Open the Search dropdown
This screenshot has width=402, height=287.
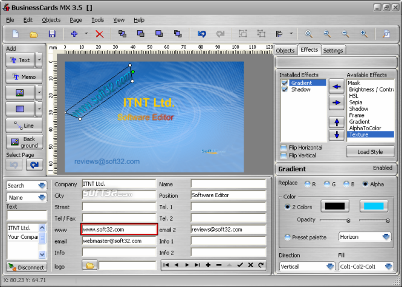point(42,186)
